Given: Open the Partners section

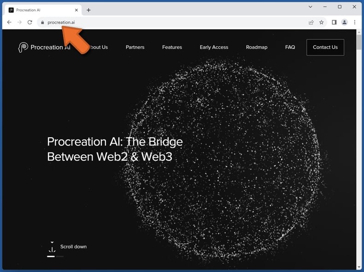Looking at the screenshot, I should [x=135, y=47].
